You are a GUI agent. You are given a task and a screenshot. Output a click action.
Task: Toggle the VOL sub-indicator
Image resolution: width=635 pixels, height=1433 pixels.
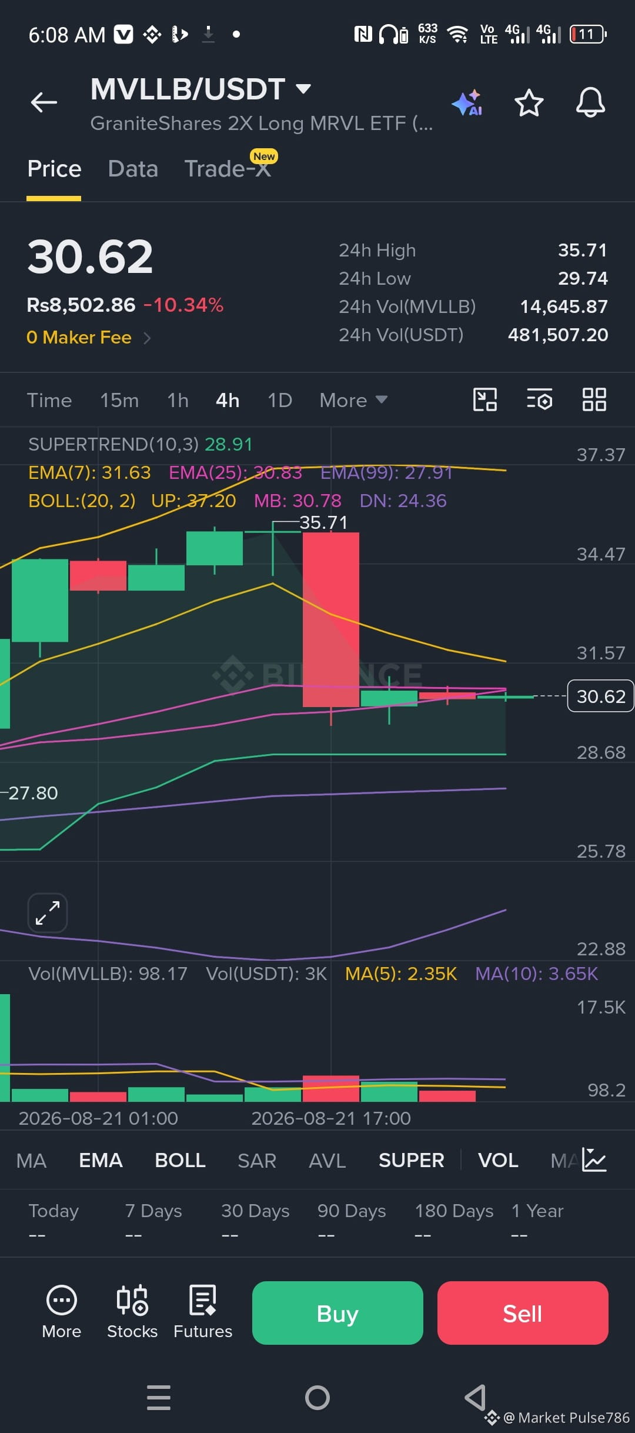click(x=498, y=1161)
